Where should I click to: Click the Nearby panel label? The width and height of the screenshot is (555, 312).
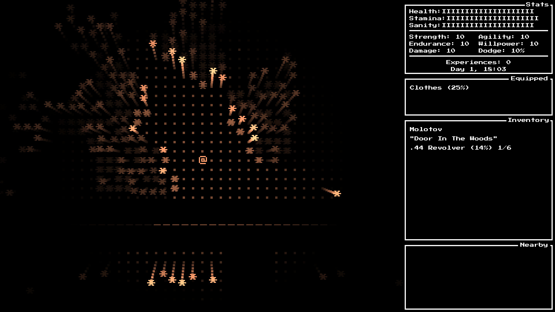click(x=534, y=245)
